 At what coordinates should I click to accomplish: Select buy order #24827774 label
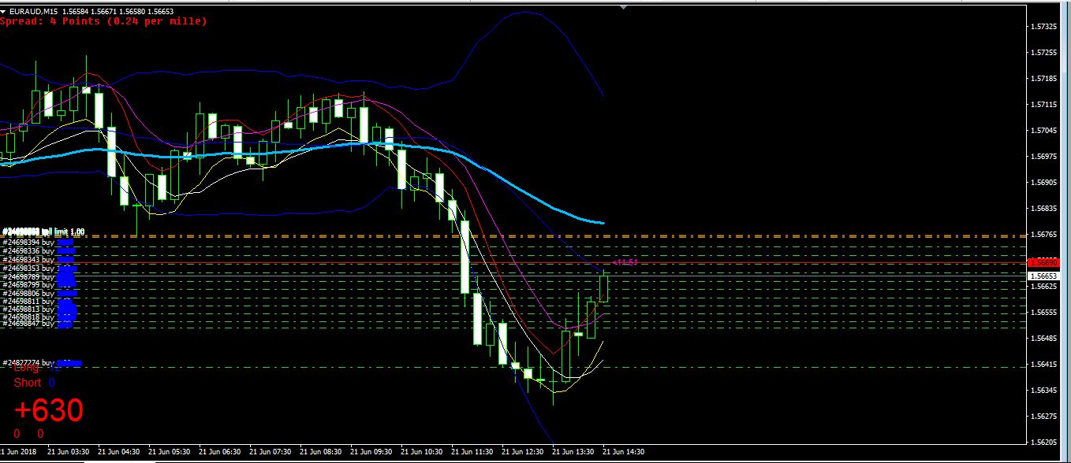tap(28, 363)
